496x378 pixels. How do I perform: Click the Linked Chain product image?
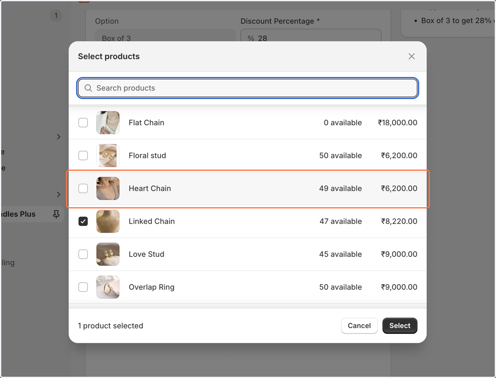click(108, 221)
